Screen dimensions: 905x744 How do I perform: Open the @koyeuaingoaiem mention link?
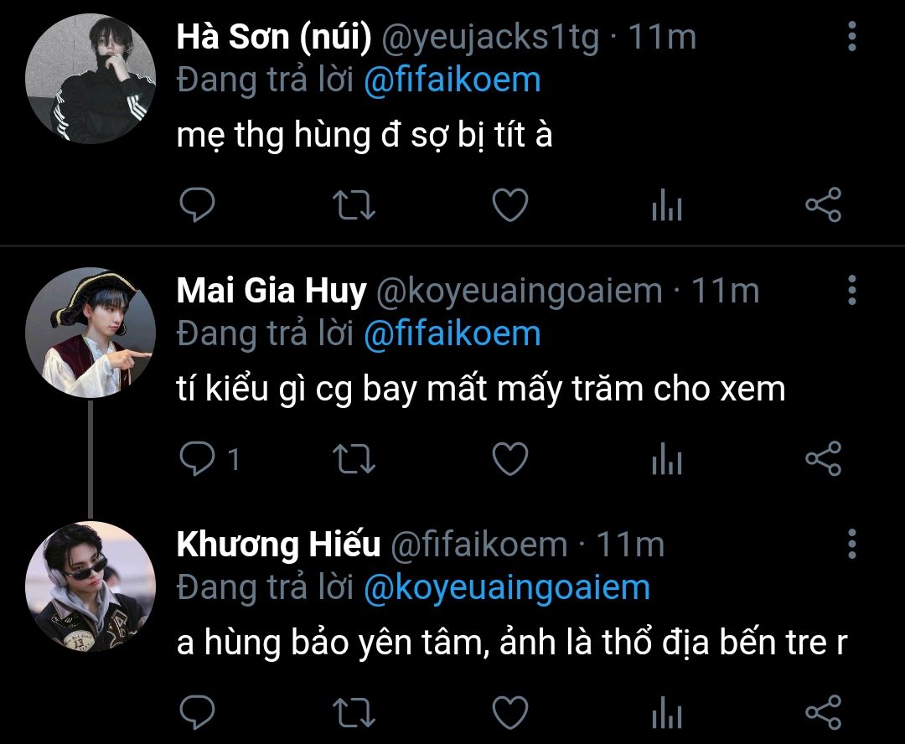coord(507,587)
